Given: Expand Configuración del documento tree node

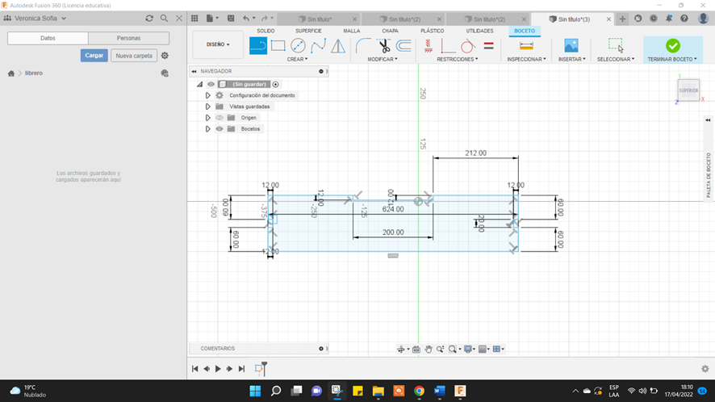Looking at the screenshot, I should click(x=208, y=95).
